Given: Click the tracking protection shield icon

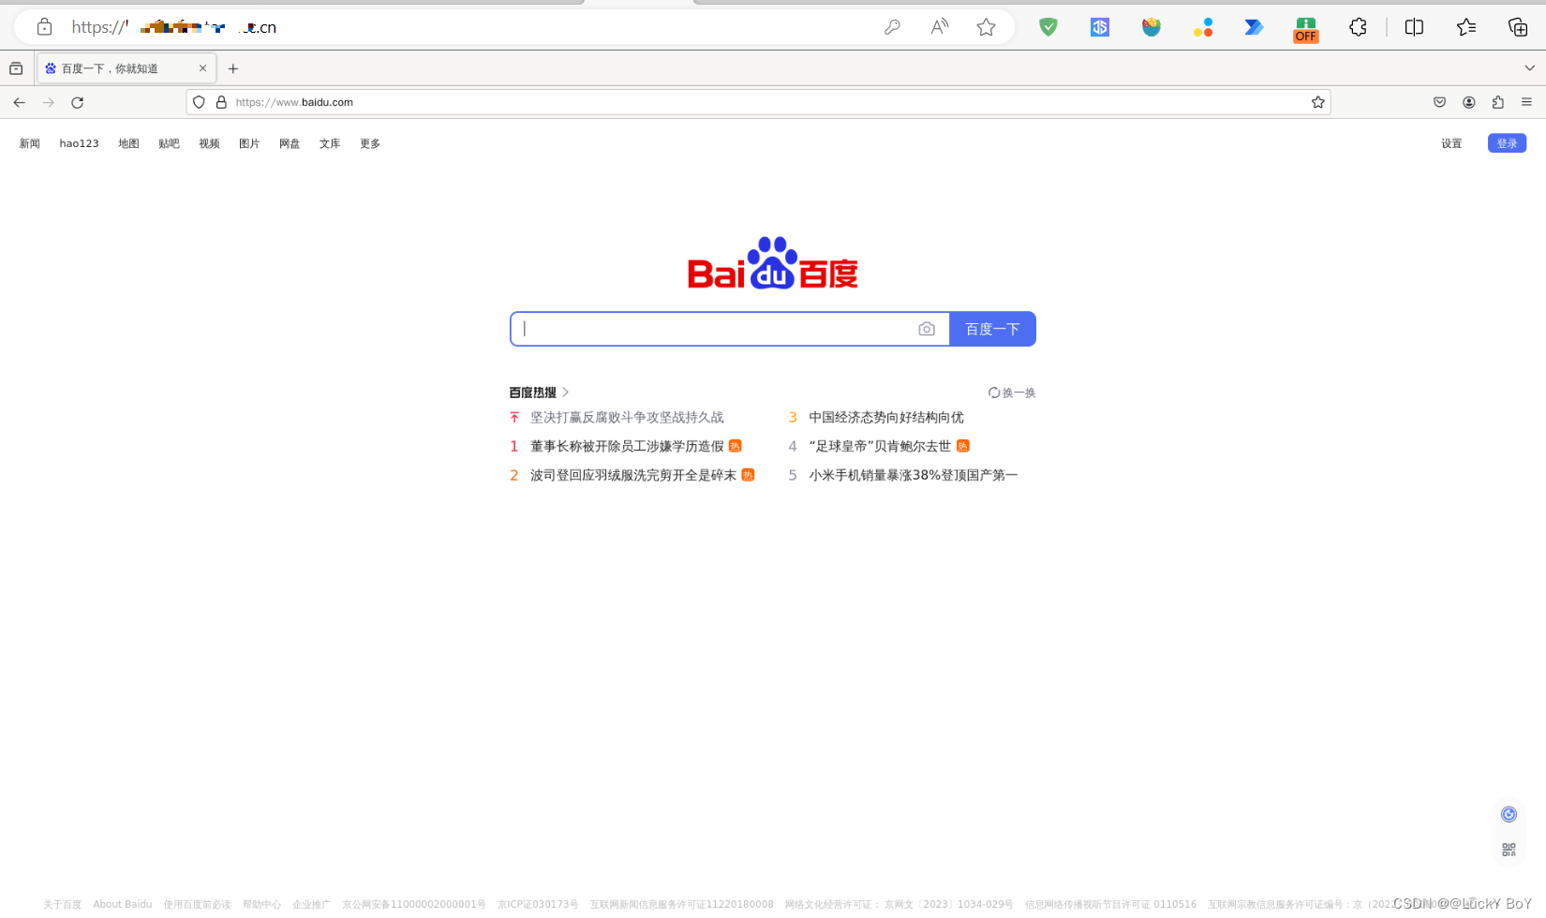Looking at the screenshot, I should tap(199, 102).
